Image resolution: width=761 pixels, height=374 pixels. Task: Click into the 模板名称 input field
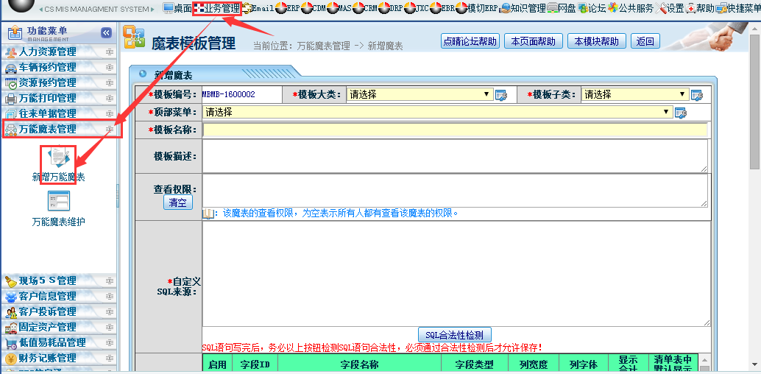(454, 130)
